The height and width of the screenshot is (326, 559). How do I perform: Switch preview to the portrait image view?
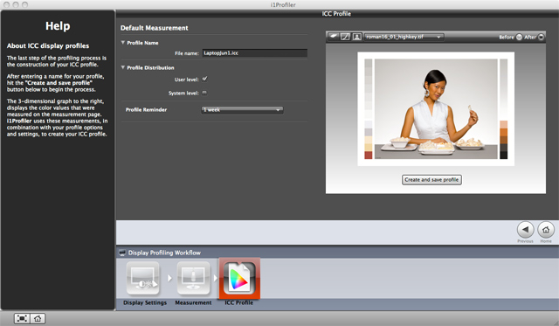(x=357, y=37)
